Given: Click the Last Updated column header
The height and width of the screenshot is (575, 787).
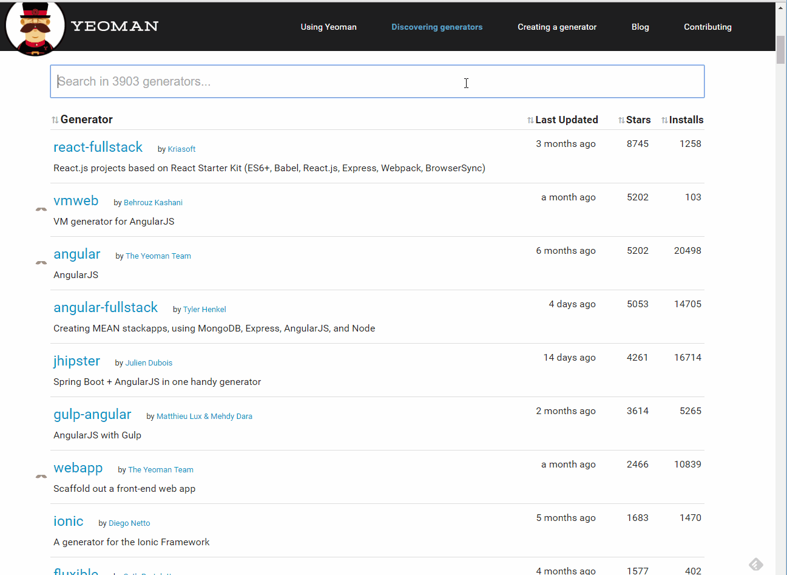Looking at the screenshot, I should [x=567, y=120].
